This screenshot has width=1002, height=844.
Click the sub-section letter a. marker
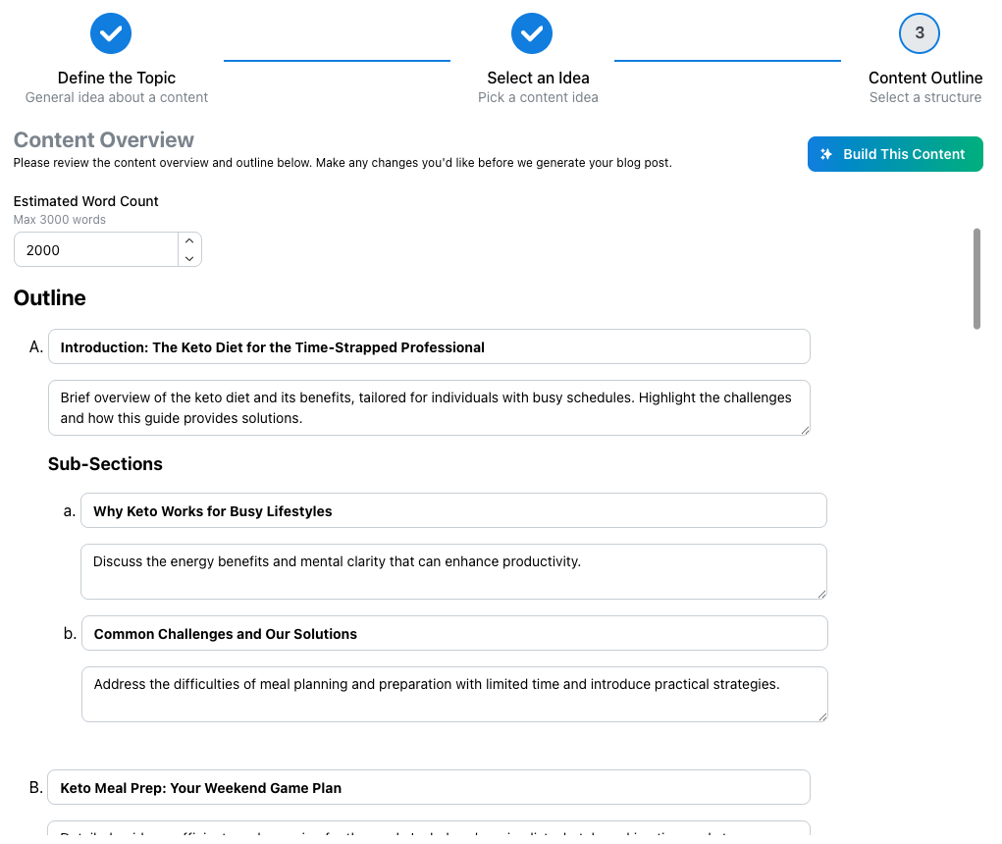click(70, 511)
